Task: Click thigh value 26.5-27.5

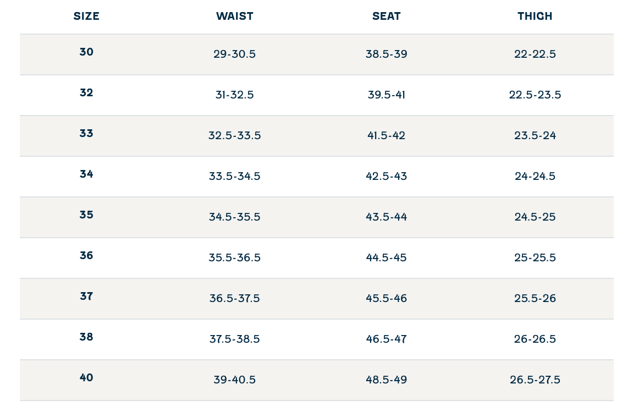Action: coord(535,380)
